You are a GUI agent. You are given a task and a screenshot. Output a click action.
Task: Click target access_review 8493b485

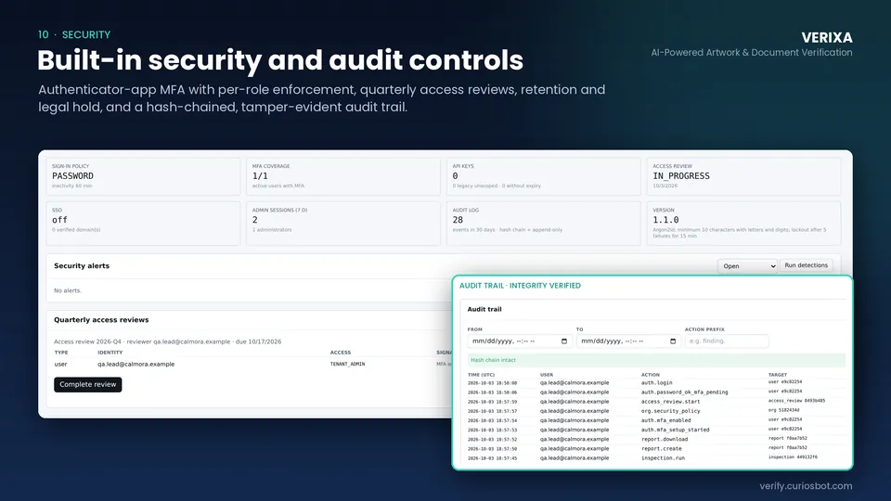click(x=796, y=401)
